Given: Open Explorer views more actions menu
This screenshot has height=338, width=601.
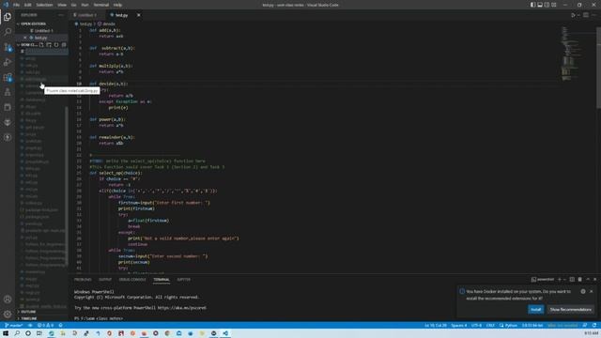Looking at the screenshot, I should [x=61, y=15].
